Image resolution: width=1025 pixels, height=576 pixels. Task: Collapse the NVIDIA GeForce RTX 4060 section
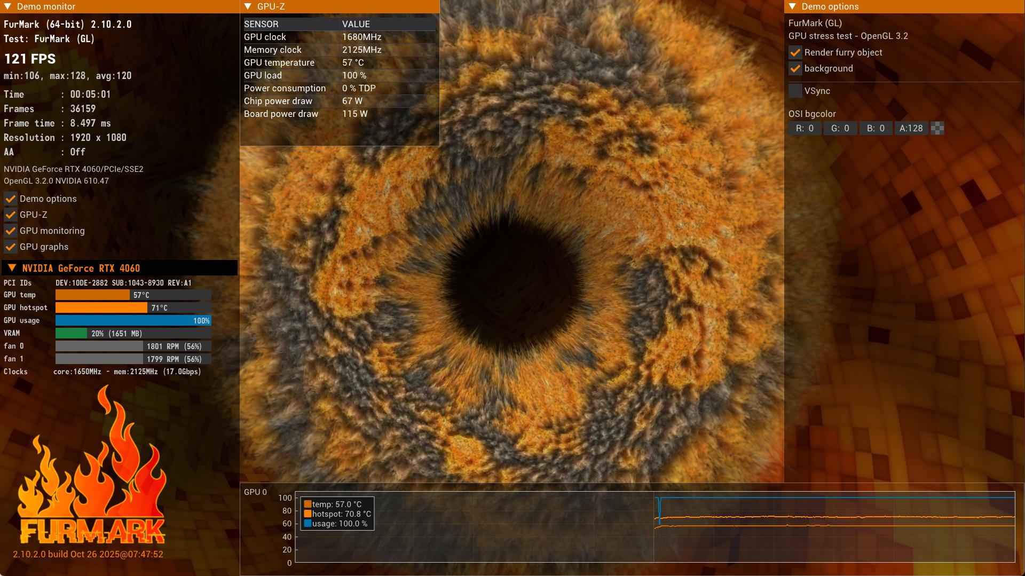[x=12, y=268]
